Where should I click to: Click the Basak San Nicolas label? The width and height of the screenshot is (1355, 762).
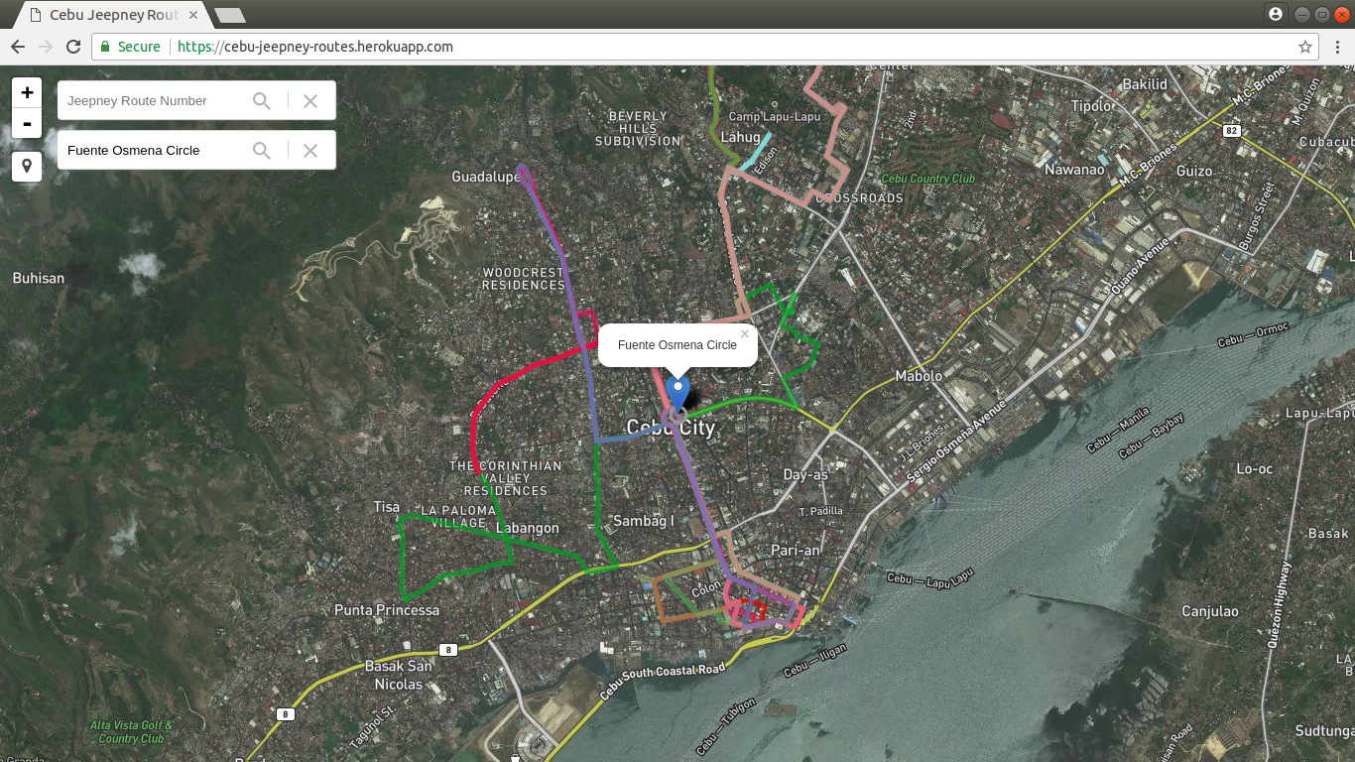[399, 675]
